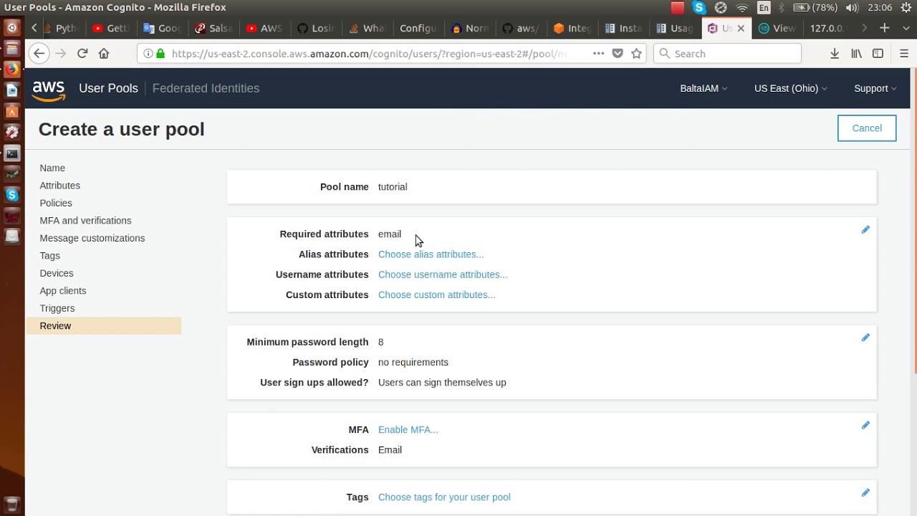Go to the Attributes step

point(60,186)
